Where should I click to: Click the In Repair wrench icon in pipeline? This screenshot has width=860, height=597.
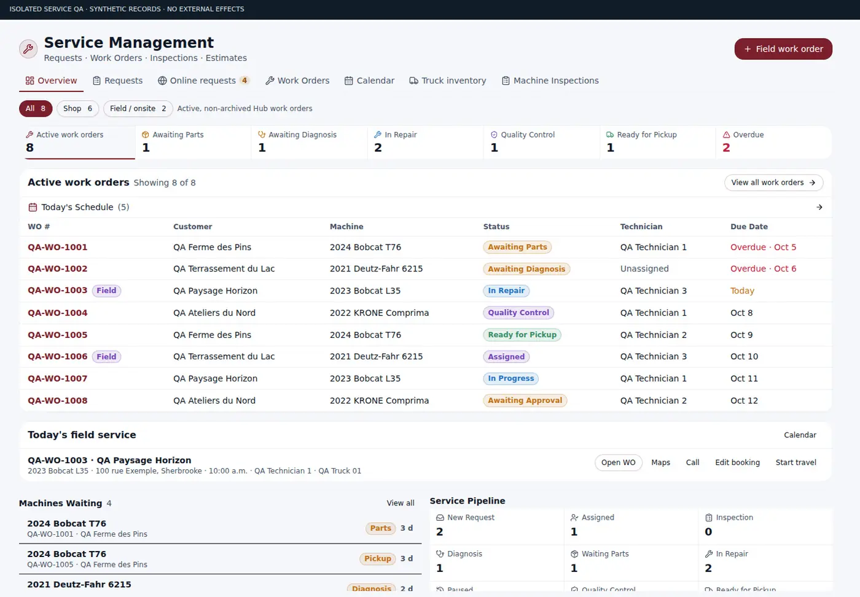click(x=709, y=554)
